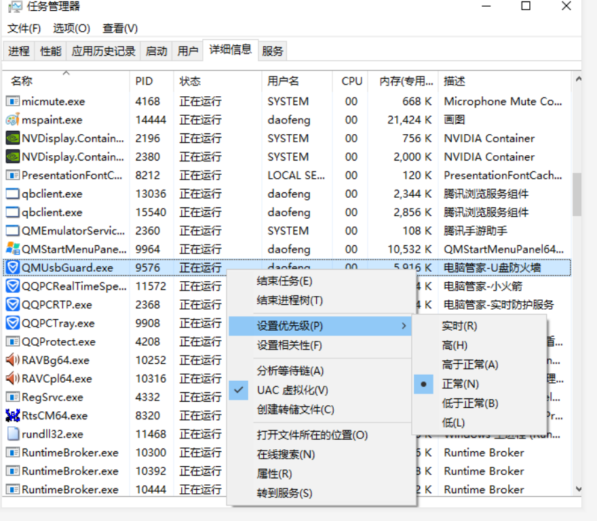Click RuntimeBroker.exe icon for PID 10300
Image resolution: width=597 pixels, height=521 pixels.
click(13, 453)
